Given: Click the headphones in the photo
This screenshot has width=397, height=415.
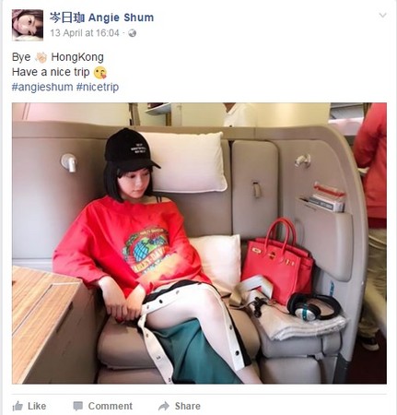Looking at the screenshot, I should (x=313, y=305).
